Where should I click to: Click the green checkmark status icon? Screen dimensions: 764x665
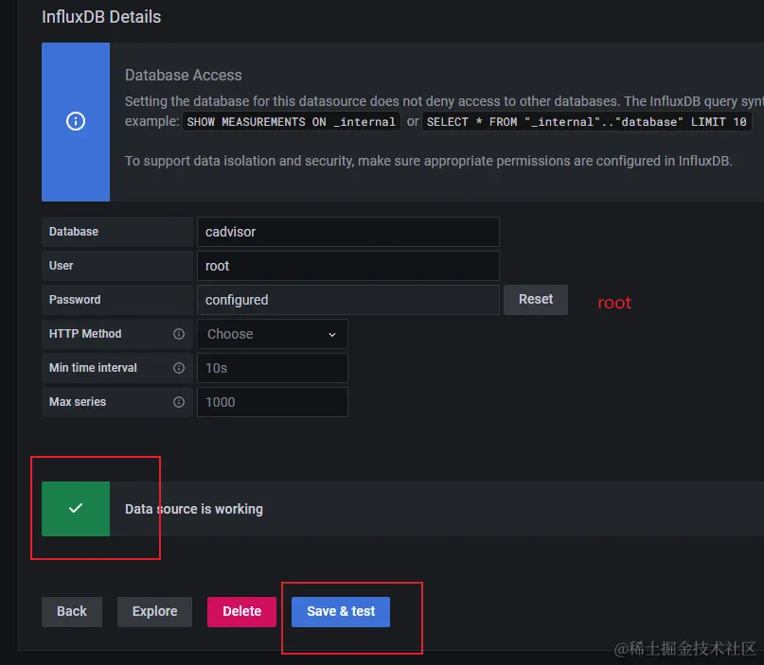click(x=76, y=509)
